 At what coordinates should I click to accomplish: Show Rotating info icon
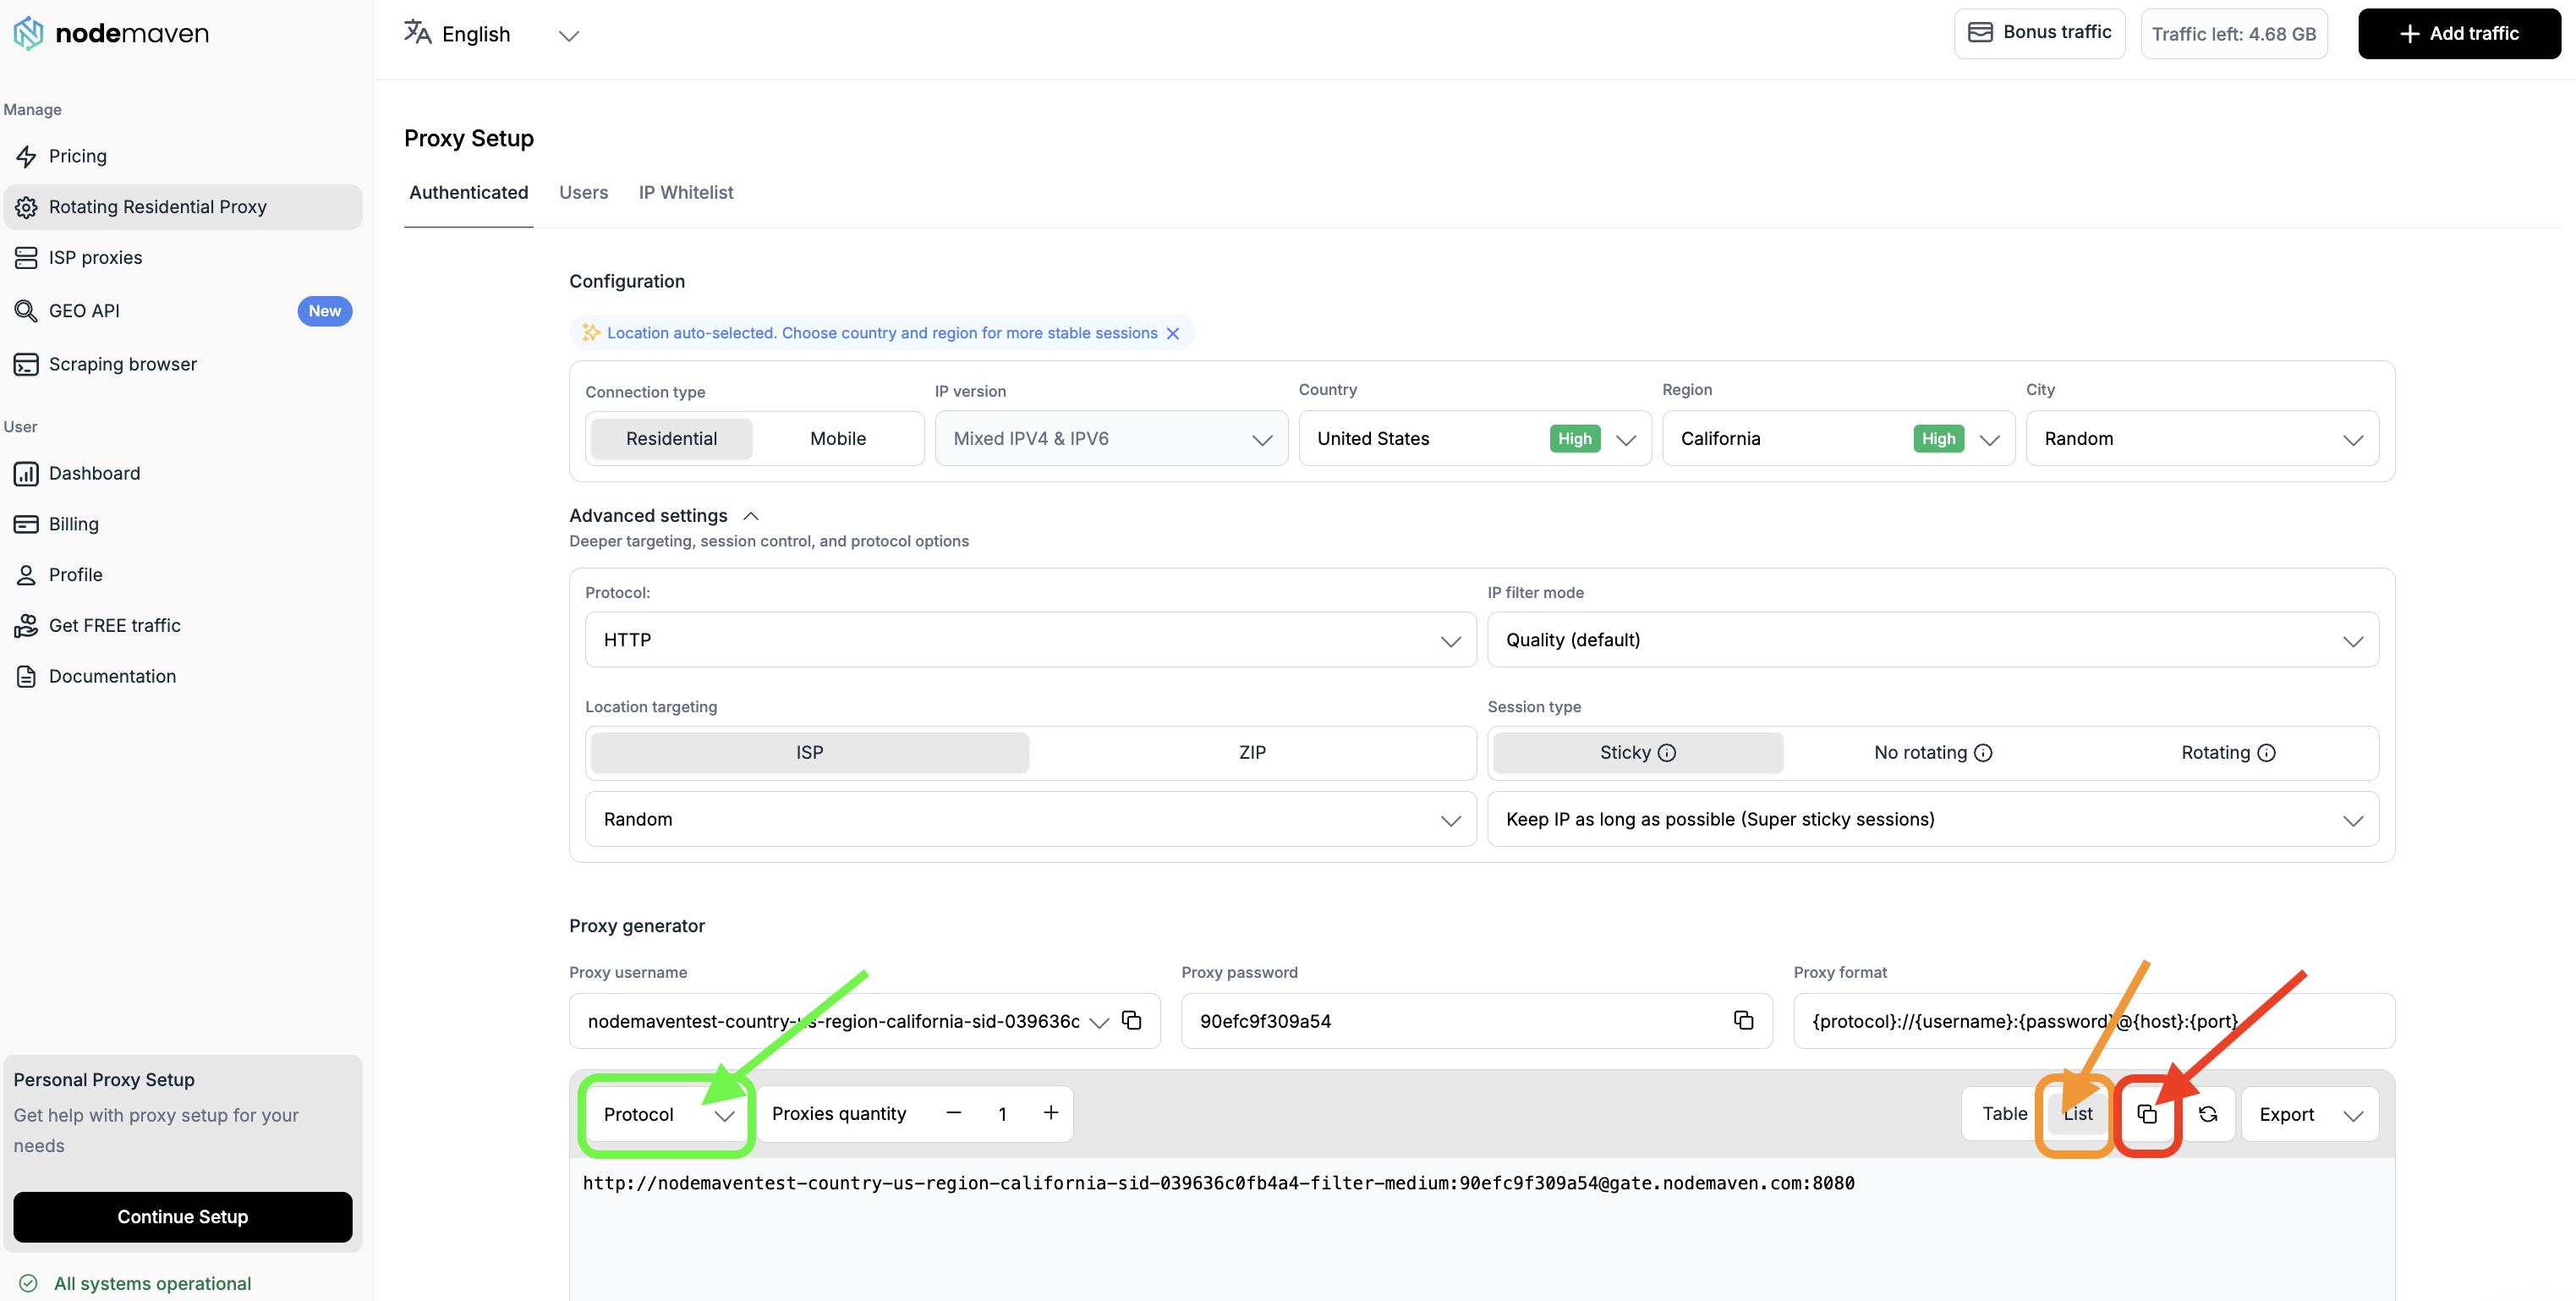[2267, 753]
